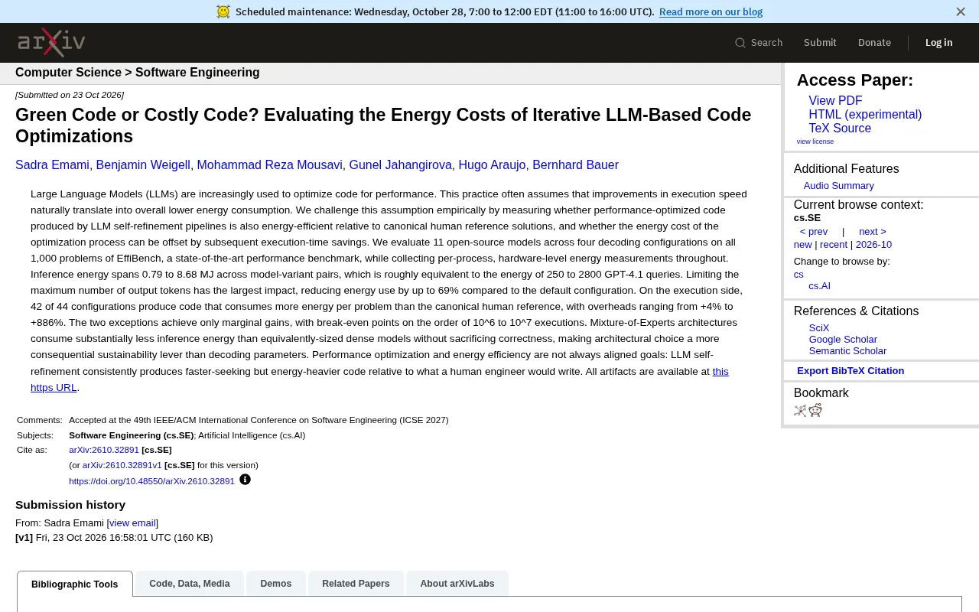The width and height of the screenshot is (979, 612).
Task: Open arXiv:2610.32891 cite link
Action: [104, 450]
